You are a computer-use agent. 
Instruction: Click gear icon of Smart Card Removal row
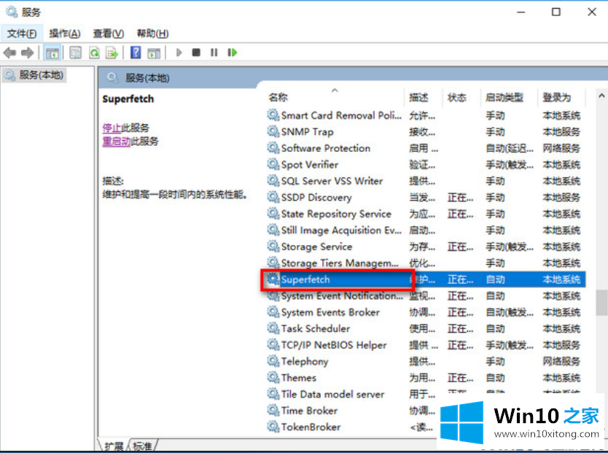pos(273,115)
